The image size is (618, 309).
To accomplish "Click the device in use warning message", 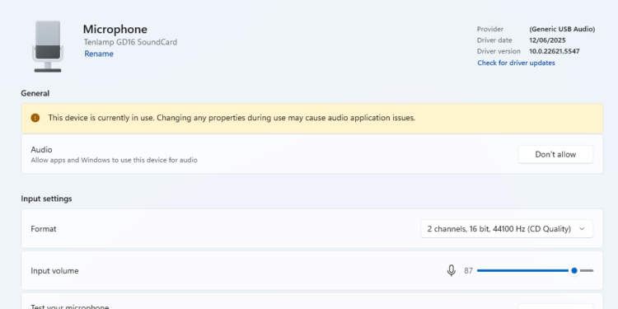I will [232, 118].
